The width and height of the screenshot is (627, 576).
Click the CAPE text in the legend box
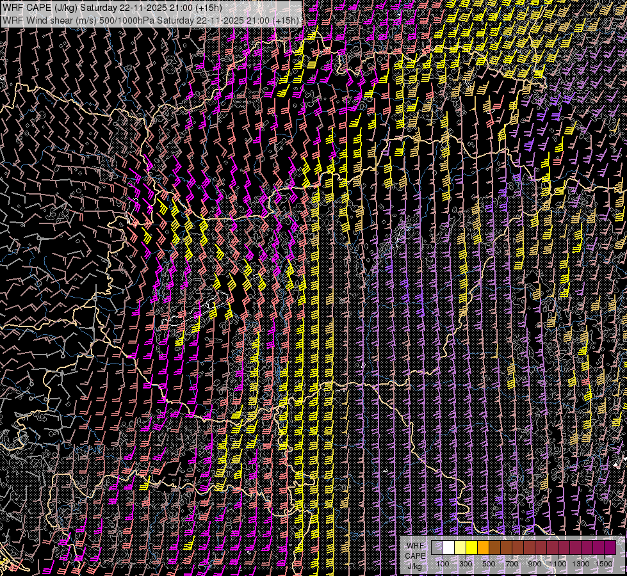[415, 556]
